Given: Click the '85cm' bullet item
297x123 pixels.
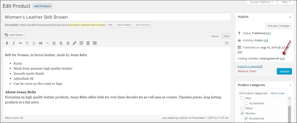Looking at the screenshot, I should point(18,63).
